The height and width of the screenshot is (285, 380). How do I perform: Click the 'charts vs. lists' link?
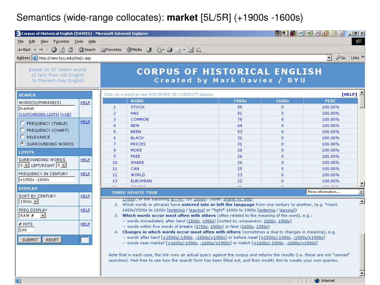coord(237,199)
